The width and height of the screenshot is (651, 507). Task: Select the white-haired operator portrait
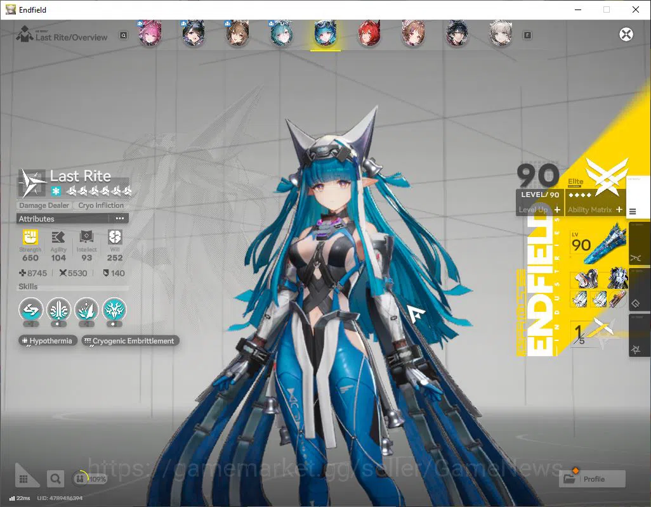tap(501, 33)
